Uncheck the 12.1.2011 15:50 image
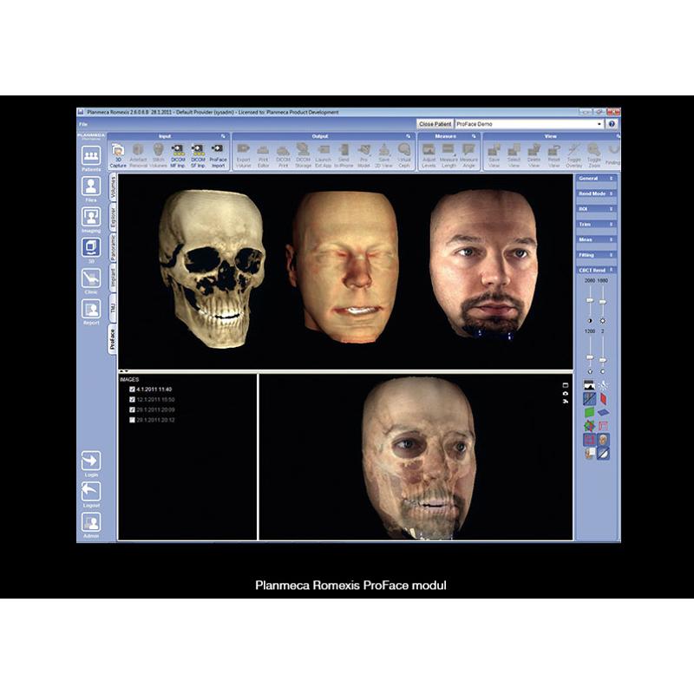The image size is (694, 694). (132, 400)
